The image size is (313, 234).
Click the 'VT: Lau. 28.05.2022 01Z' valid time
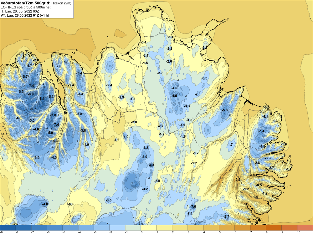[20, 15]
